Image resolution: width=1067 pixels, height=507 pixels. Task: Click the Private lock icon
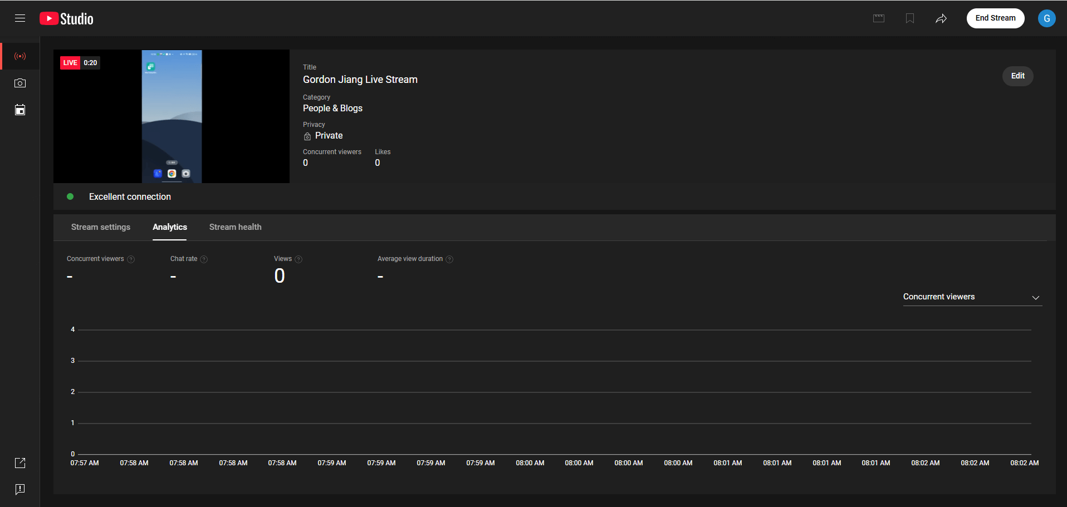pos(307,136)
